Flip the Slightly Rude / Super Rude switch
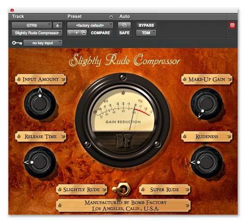The image size is (246, 223). [122, 189]
